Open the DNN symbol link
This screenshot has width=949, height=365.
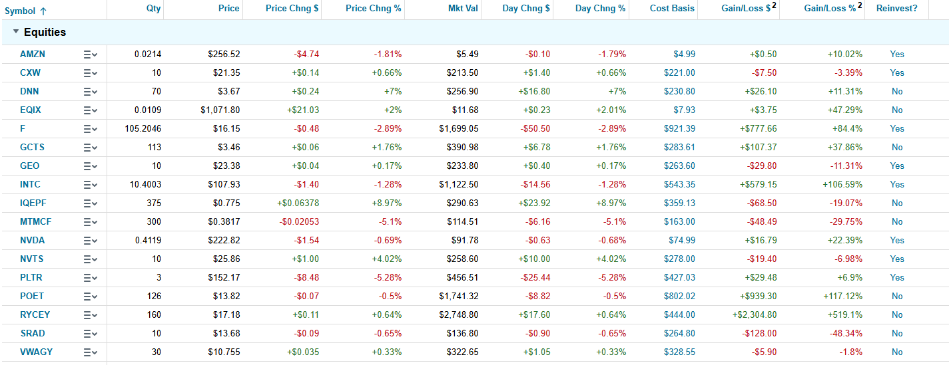pos(29,92)
